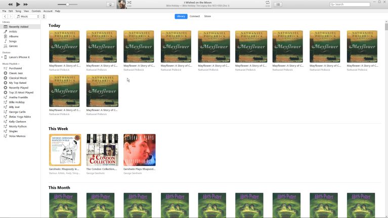Click the playback progress bar under song title

[199, 9]
